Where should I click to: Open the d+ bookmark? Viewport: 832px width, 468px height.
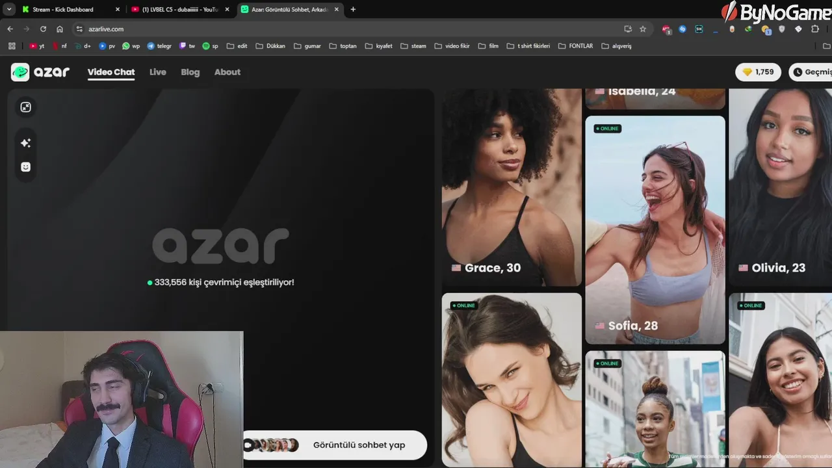(x=83, y=46)
